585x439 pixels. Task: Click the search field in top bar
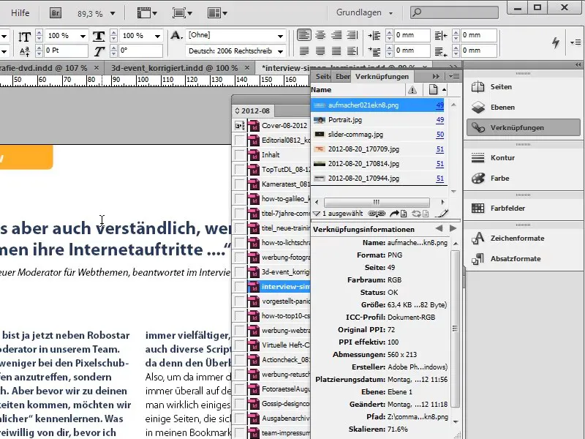(x=454, y=12)
